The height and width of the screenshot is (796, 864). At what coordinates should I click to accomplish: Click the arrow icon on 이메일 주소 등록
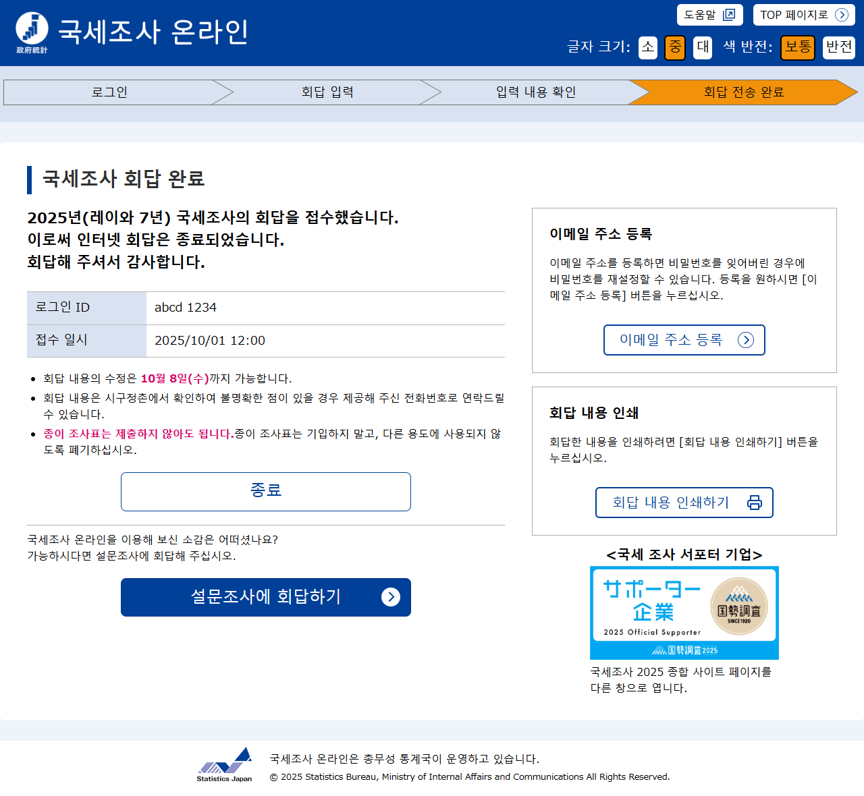pos(745,340)
